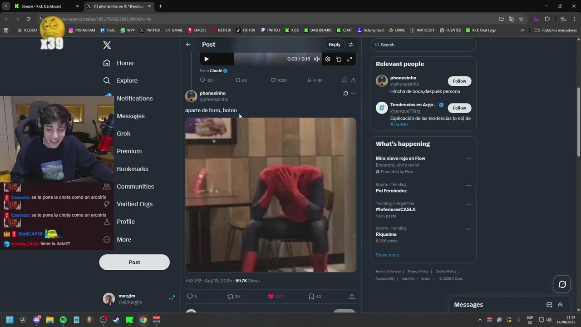581x327 pixels.
Task: Open more options on phonesinho post
Action: click(x=354, y=94)
